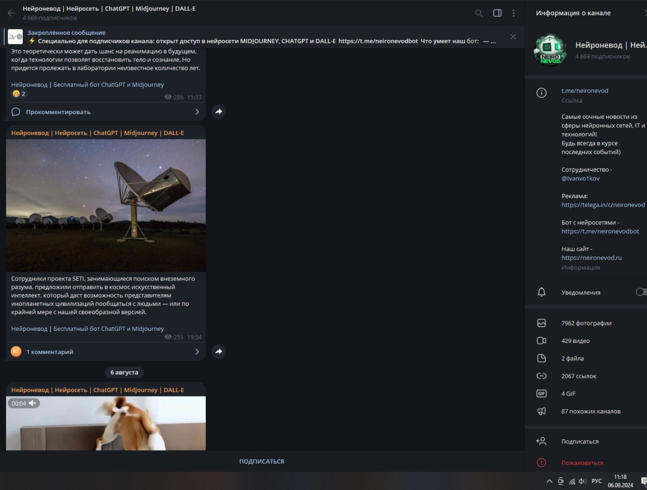Open the 7962 фотографии media list
This screenshot has width=647, height=490.
[x=586, y=323]
